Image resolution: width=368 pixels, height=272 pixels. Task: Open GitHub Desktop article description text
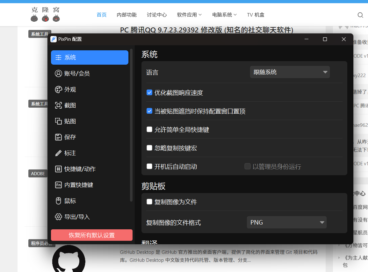219,256
